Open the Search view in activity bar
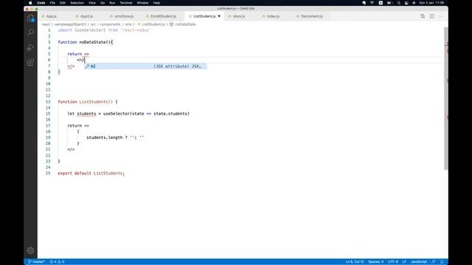This screenshot has height=265, width=472. pos(30,32)
